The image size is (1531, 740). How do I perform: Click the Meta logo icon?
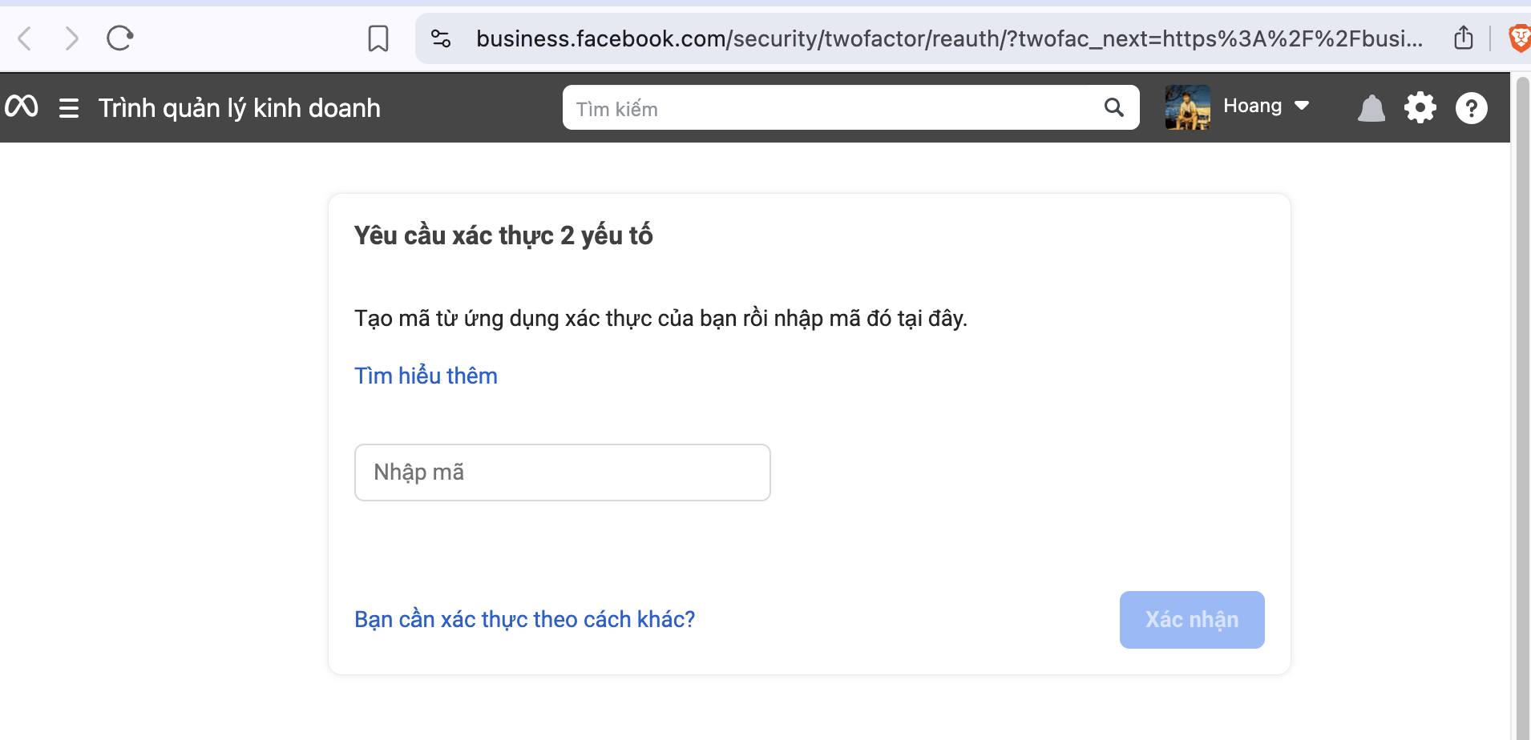point(22,107)
